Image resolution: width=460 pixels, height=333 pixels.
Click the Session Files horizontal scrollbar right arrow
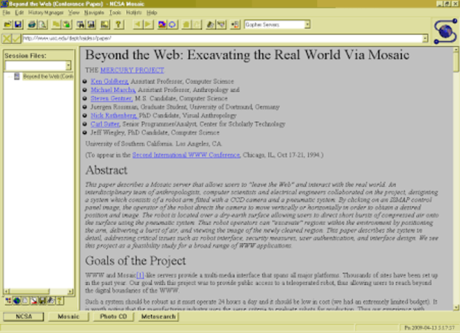pos(70,291)
